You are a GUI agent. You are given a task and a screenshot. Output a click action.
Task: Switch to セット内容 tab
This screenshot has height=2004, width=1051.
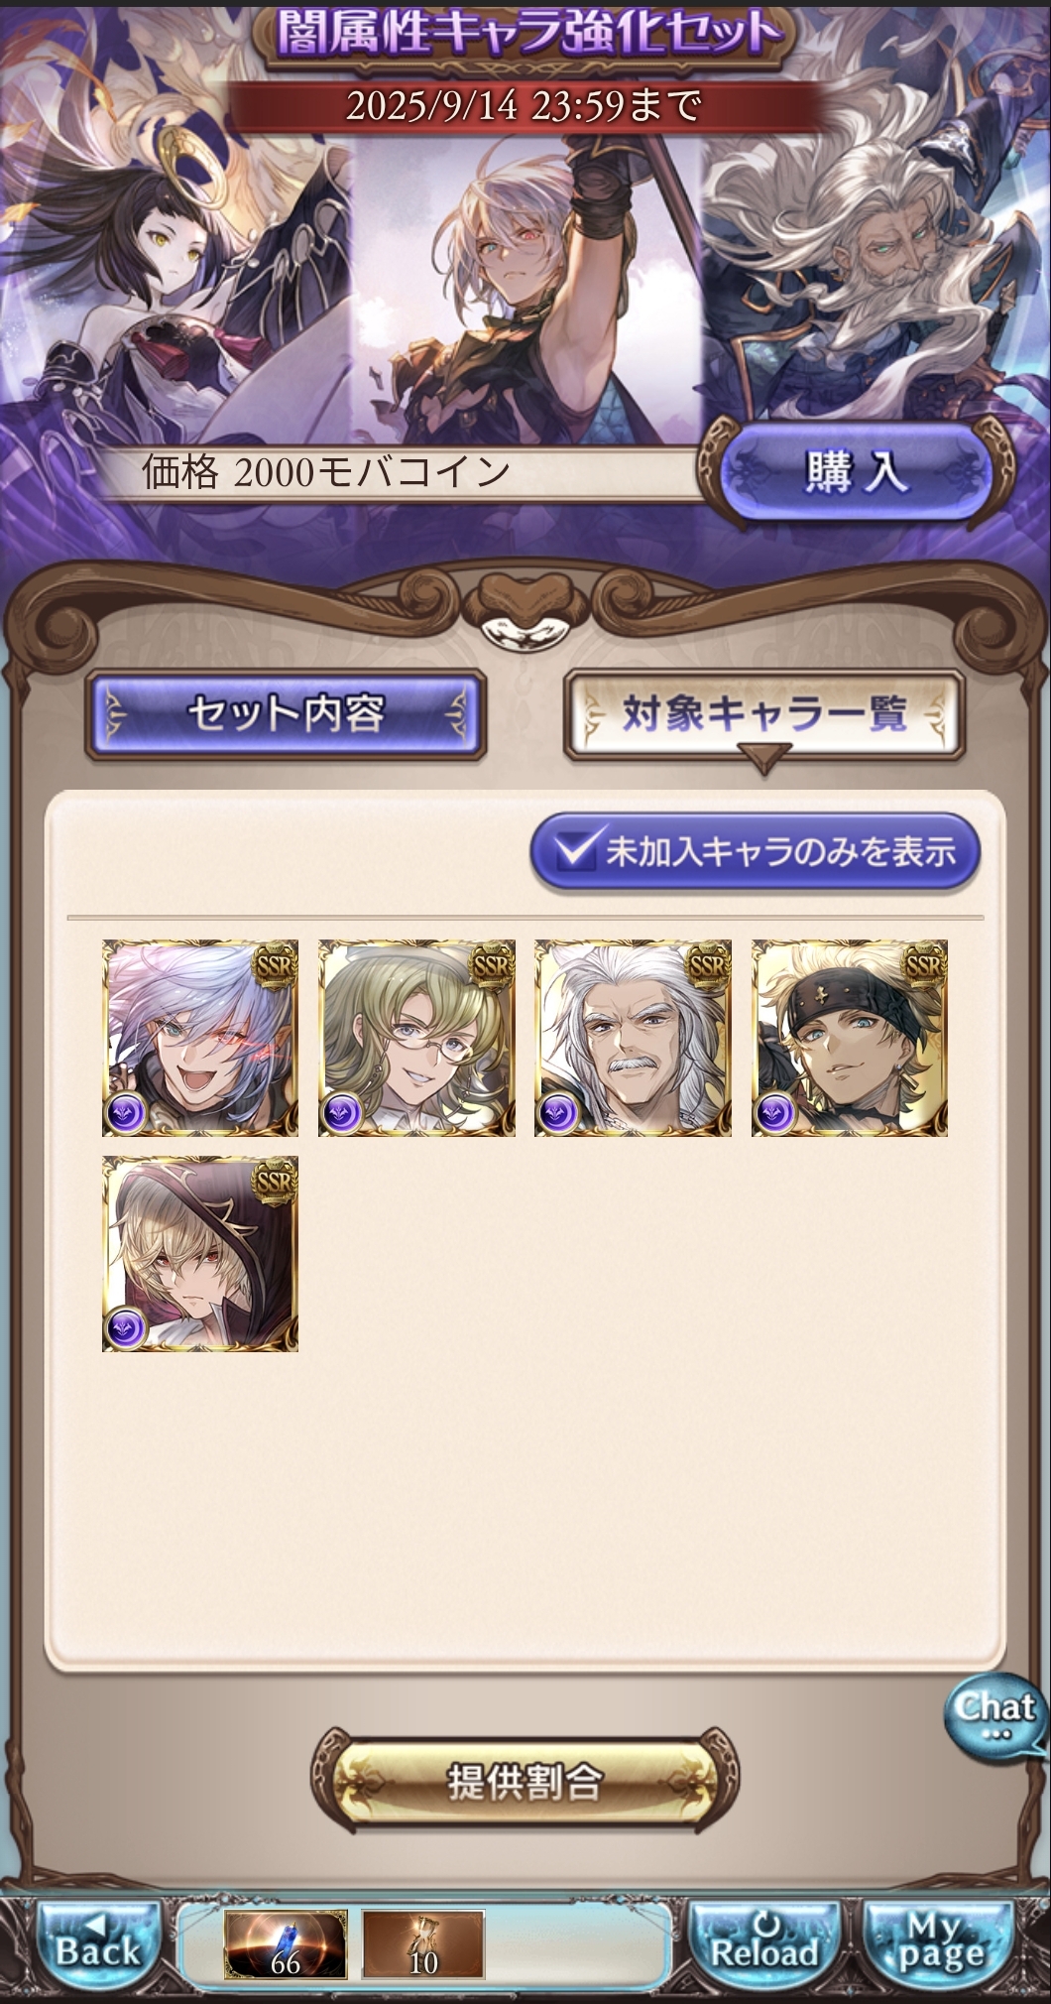coord(286,714)
